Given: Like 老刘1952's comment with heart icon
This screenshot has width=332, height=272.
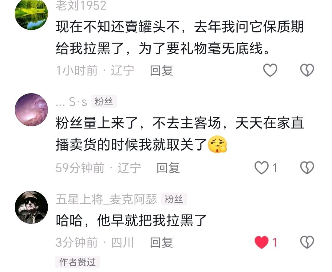Looking at the screenshot, I should 270,70.
